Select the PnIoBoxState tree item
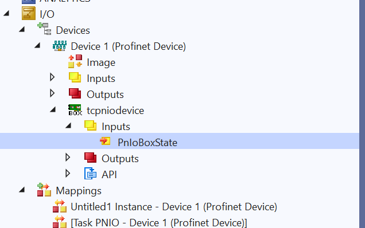 (180, 141)
